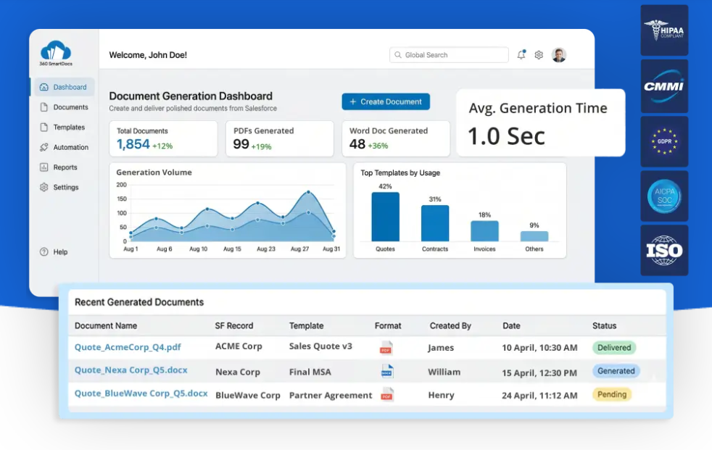The image size is (712, 450).
Task: Click the ISO badge
Action: coord(664,251)
